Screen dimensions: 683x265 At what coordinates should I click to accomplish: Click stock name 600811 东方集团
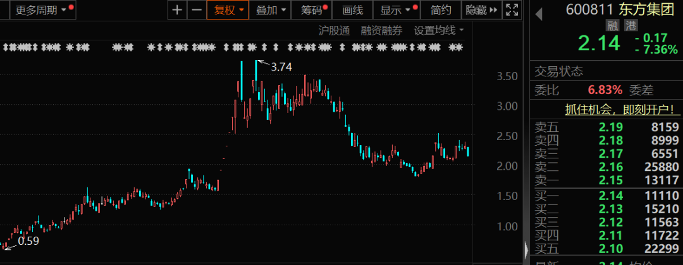coord(620,9)
